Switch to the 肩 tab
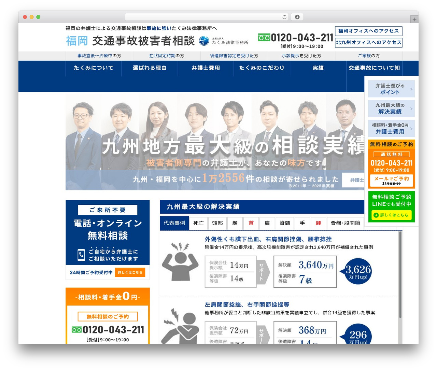 (x=267, y=223)
